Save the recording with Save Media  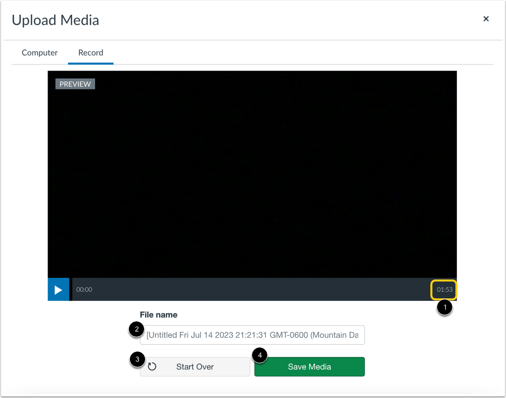(309, 367)
